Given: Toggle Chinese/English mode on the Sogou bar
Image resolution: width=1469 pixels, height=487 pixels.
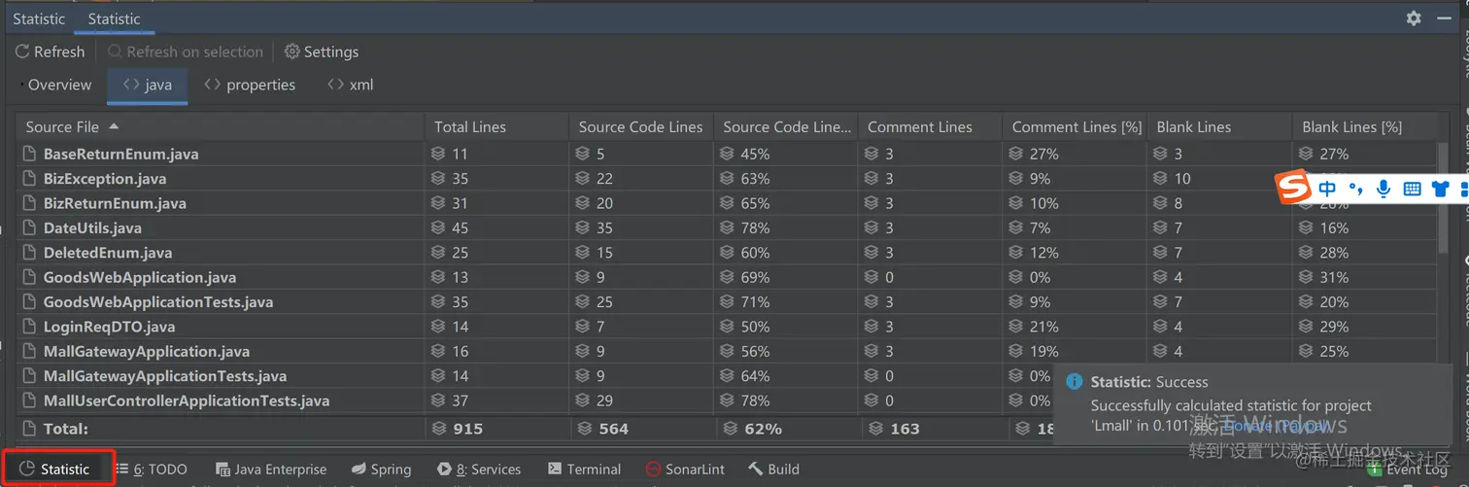Looking at the screenshot, I should click(x=1327, y=189).
